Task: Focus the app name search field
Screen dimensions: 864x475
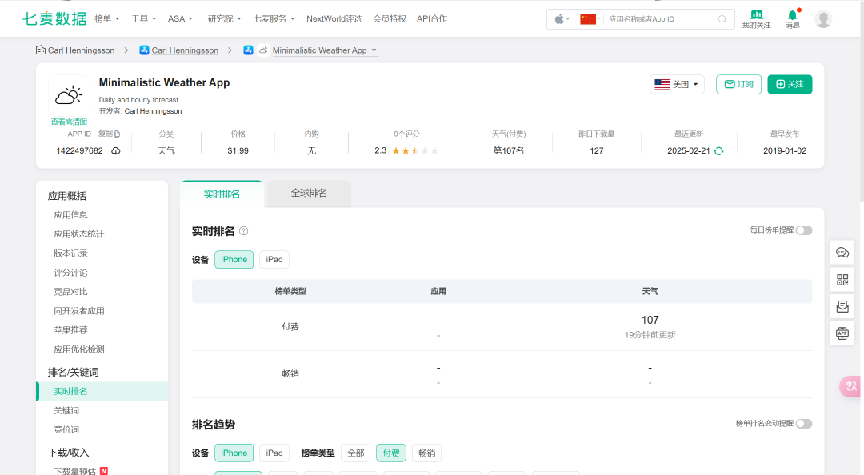Action: (x=662, y=19)
